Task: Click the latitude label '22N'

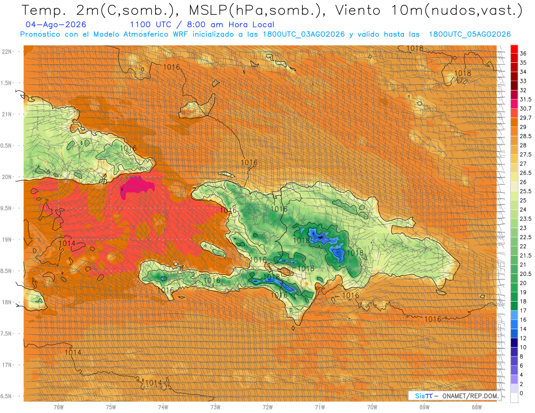Action: 8,52
